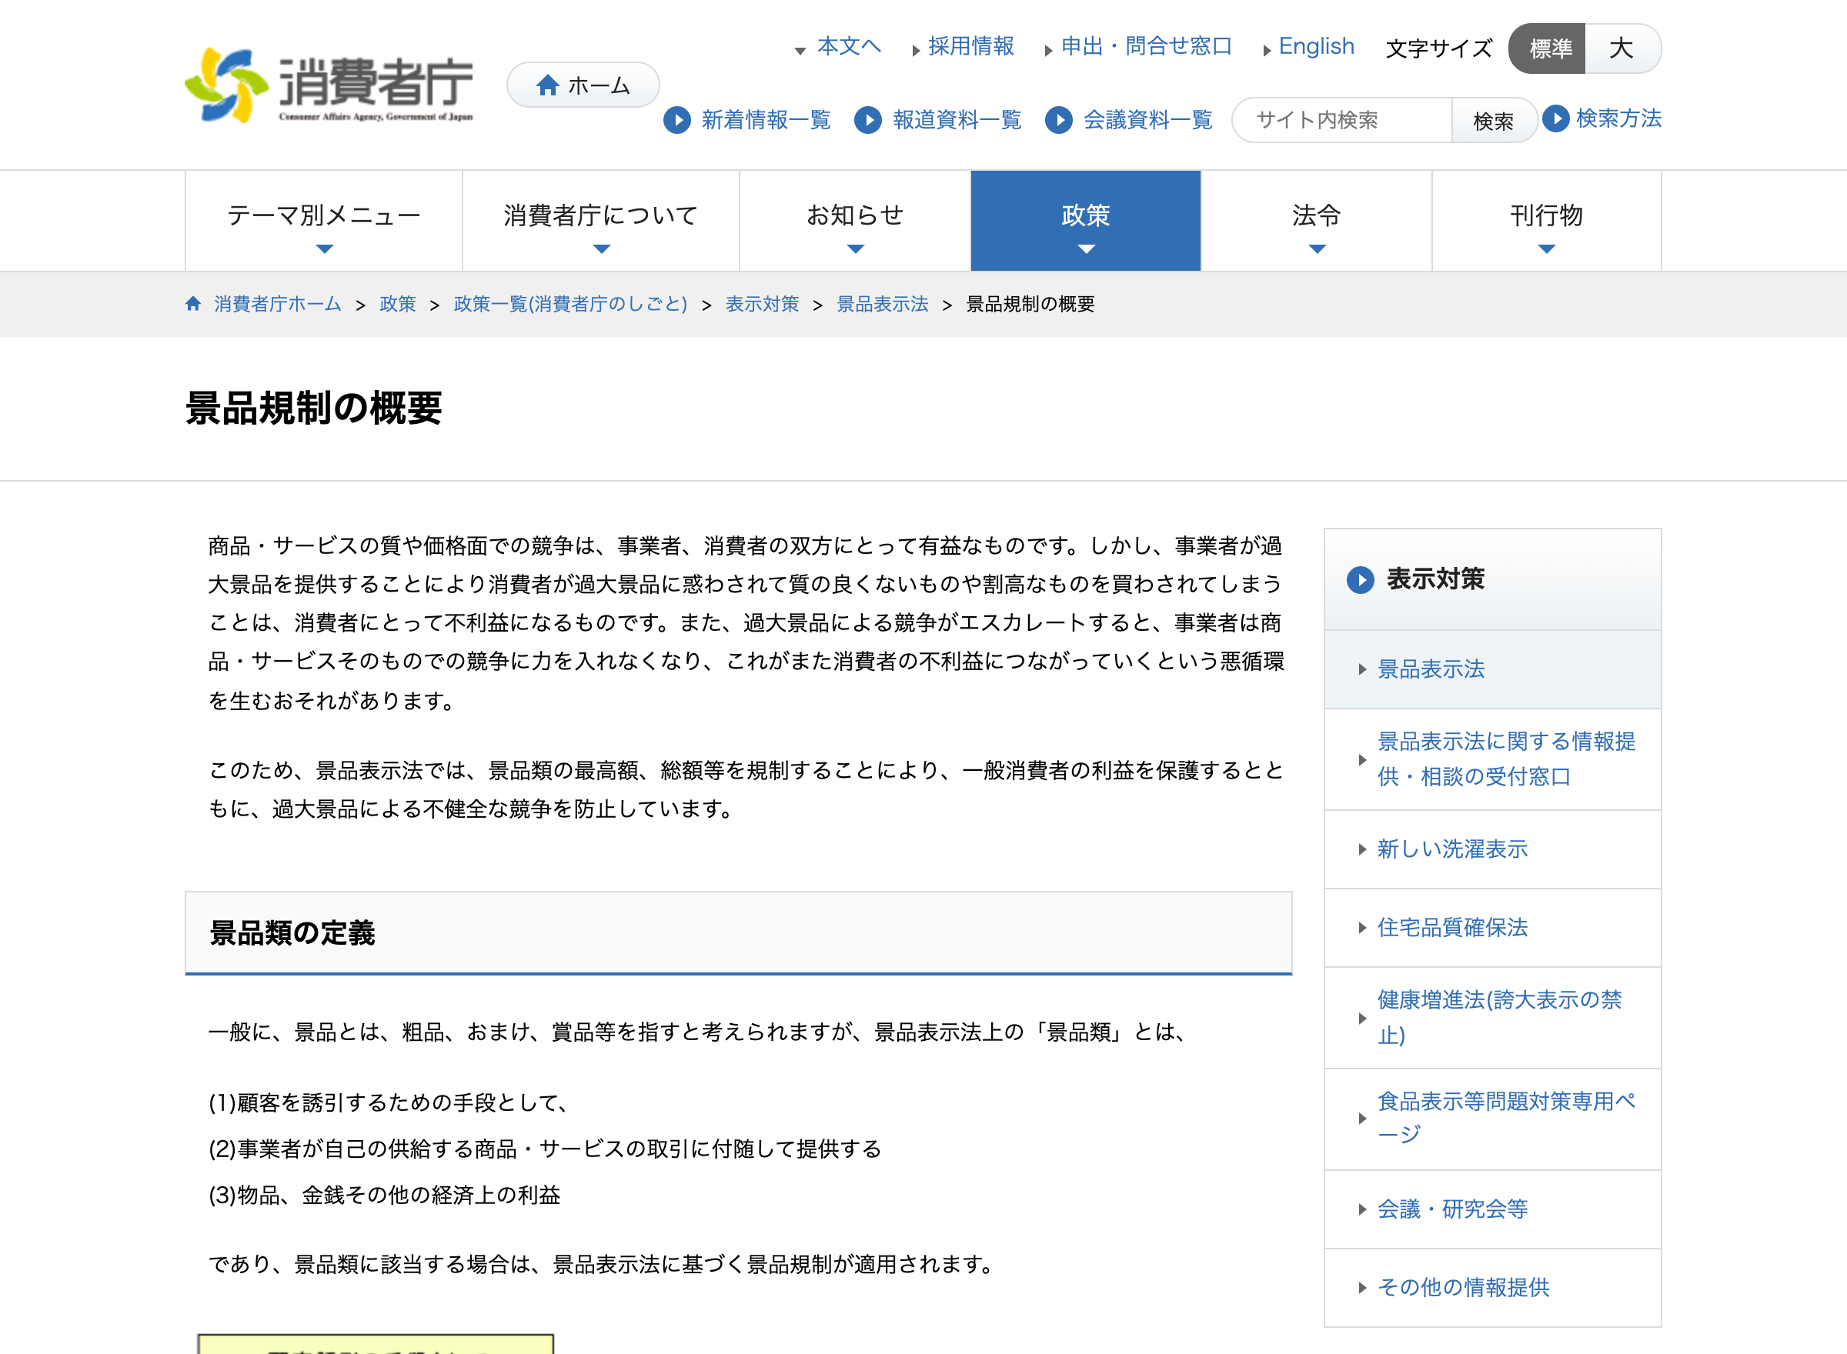Open the 会議資料一覧 link
1847x1354 pixels.
pos(1147,120)
